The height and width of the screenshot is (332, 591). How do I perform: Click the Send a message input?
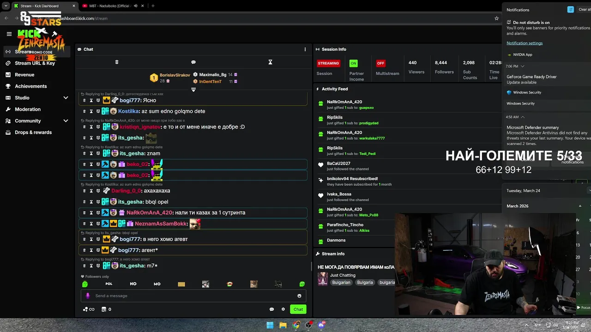click(x=194, y=296)
